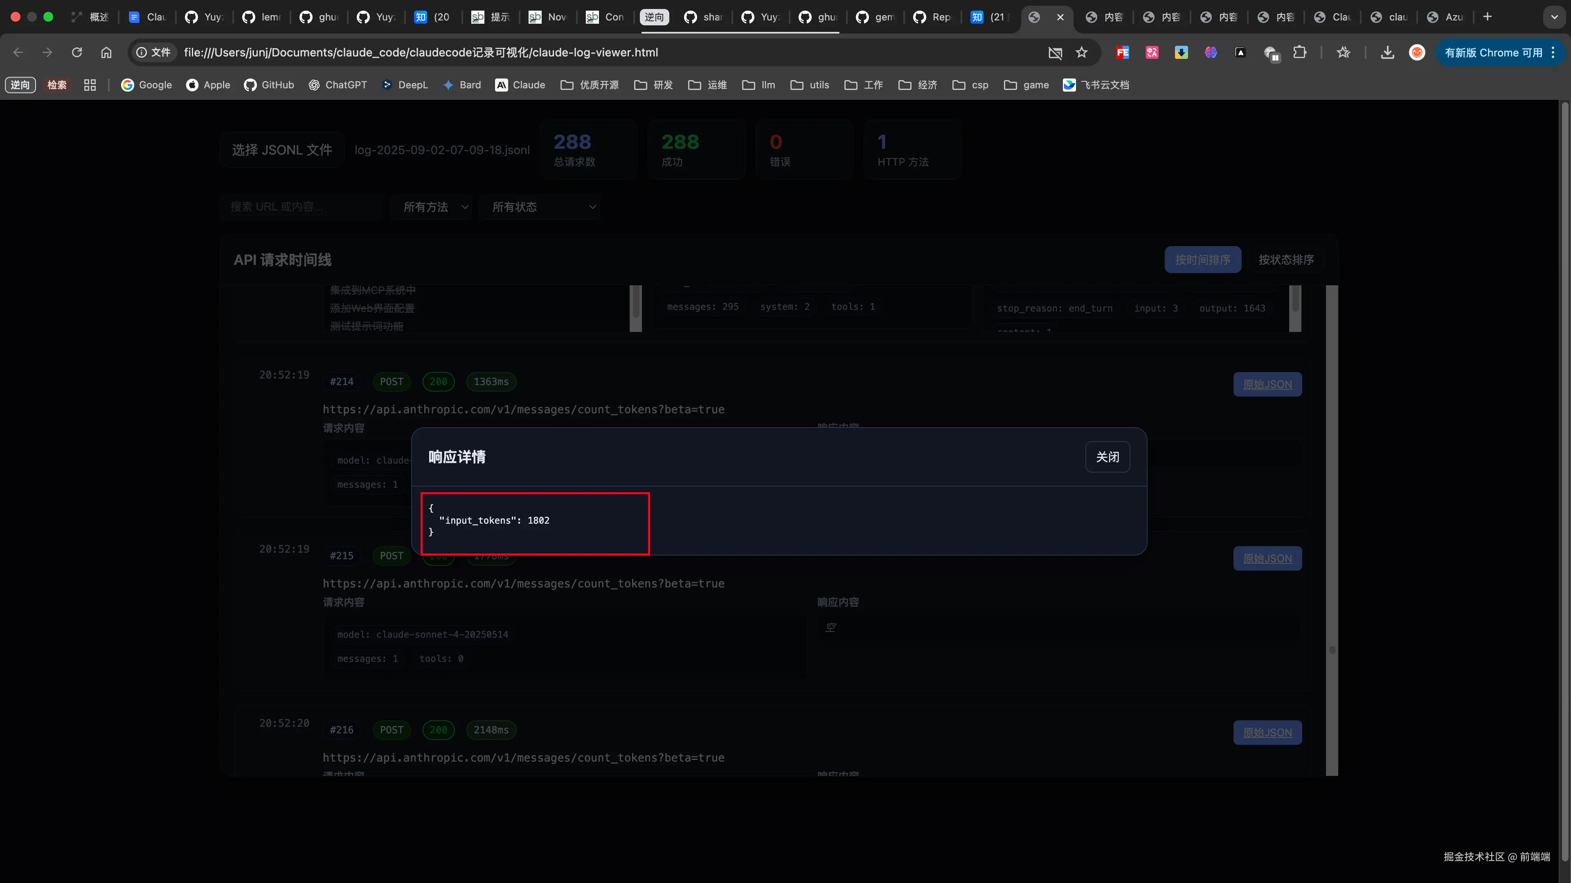
Task: Open the Google bookmark
Action: coord(146,85)
